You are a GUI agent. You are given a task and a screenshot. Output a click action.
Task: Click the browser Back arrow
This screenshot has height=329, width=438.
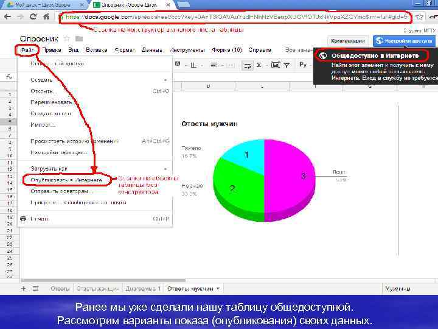(x=7, y=17)
